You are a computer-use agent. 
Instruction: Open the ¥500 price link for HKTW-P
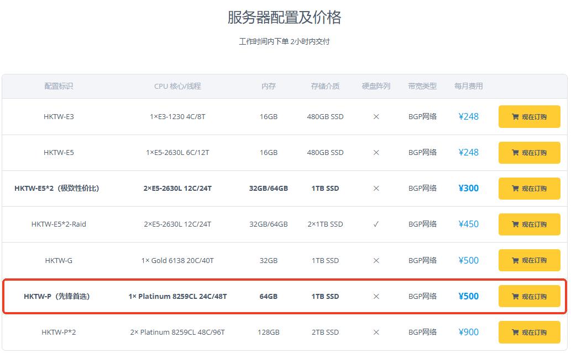pyautogui.click(x=469, y=296)
